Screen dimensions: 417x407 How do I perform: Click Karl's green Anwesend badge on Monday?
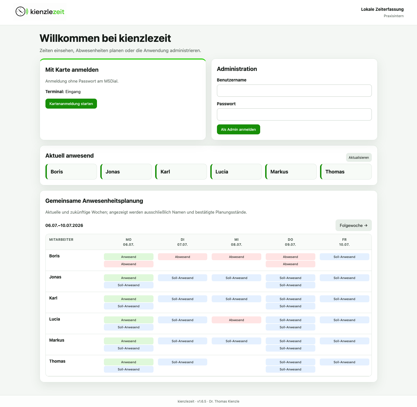129,299
